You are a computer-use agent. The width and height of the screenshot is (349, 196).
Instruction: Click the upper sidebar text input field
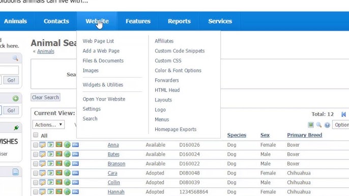coord(9,70)
